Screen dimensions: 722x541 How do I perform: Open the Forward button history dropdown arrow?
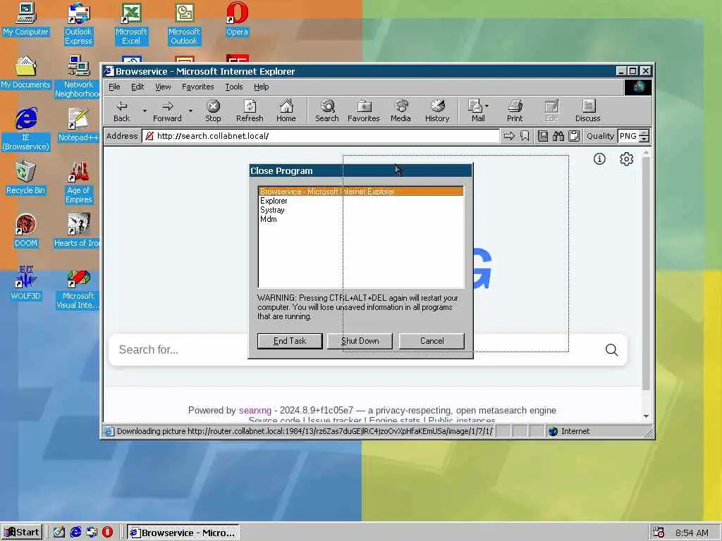(190, 111)
